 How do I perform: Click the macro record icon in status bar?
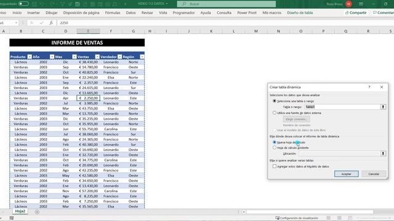[x=12, y=218]
